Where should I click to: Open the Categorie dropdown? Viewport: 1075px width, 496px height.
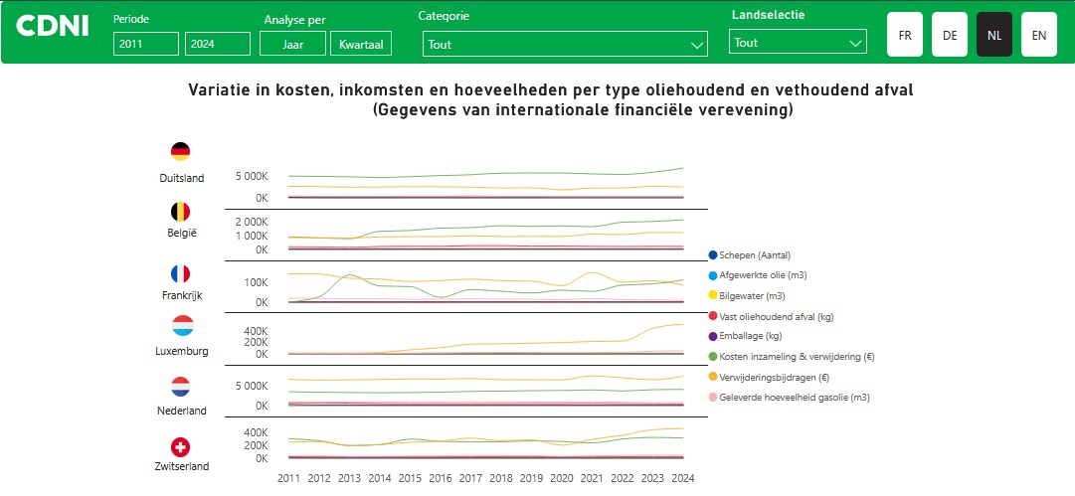tap(564, 44)
